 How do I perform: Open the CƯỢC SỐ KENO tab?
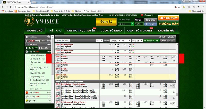111,30
